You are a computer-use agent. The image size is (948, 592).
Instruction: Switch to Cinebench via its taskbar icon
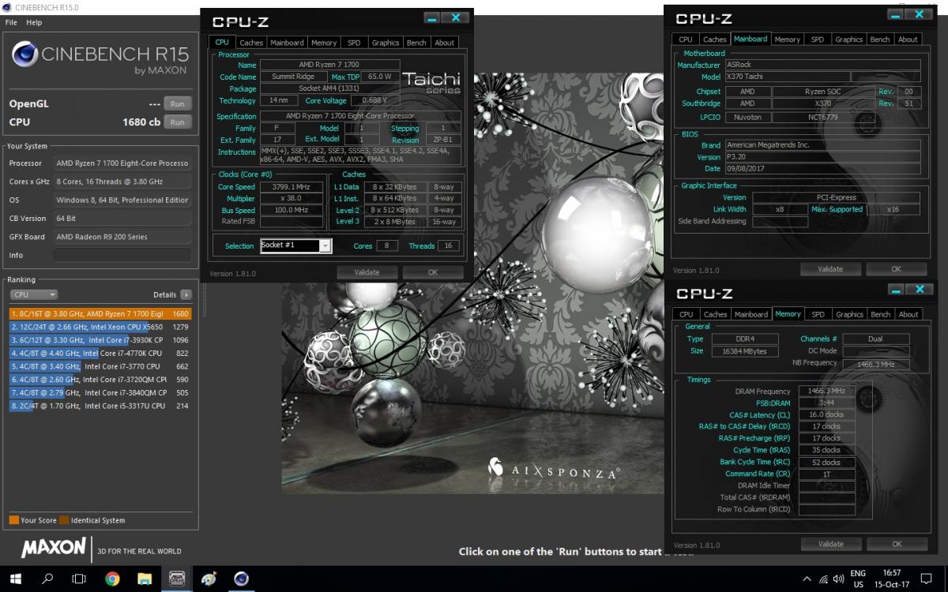pos(241,579)
